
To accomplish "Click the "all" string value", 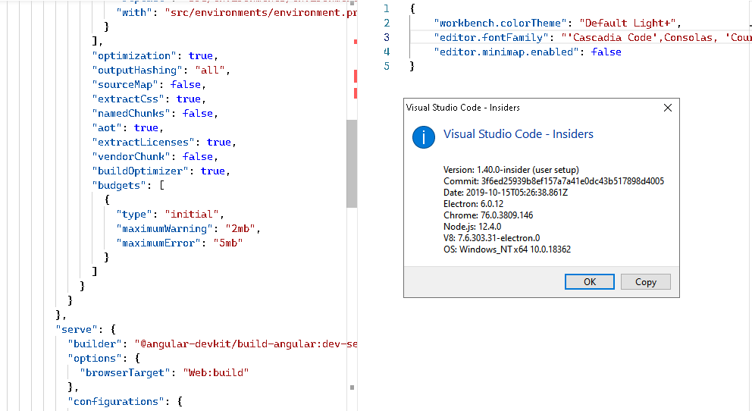I will coord(210,70).
